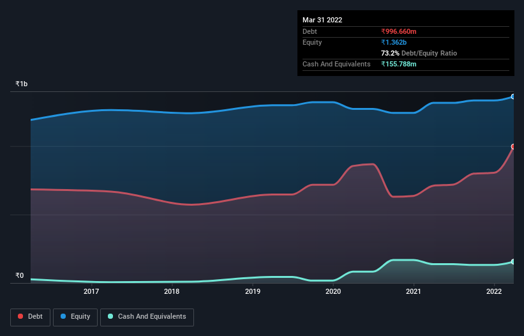This screenshot has width=524, height=336.
Task: Click Cash And Equivalents label in tooltip
Action: (x=336, y=64)
